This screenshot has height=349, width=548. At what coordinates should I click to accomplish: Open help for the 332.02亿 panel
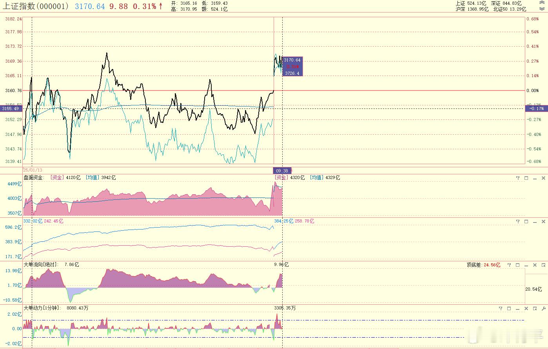[517, 221]
